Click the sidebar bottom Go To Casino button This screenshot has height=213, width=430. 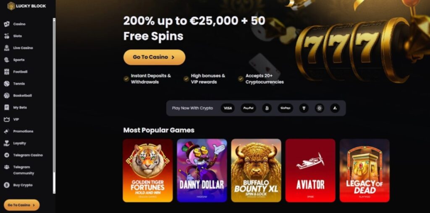[22, 205]
